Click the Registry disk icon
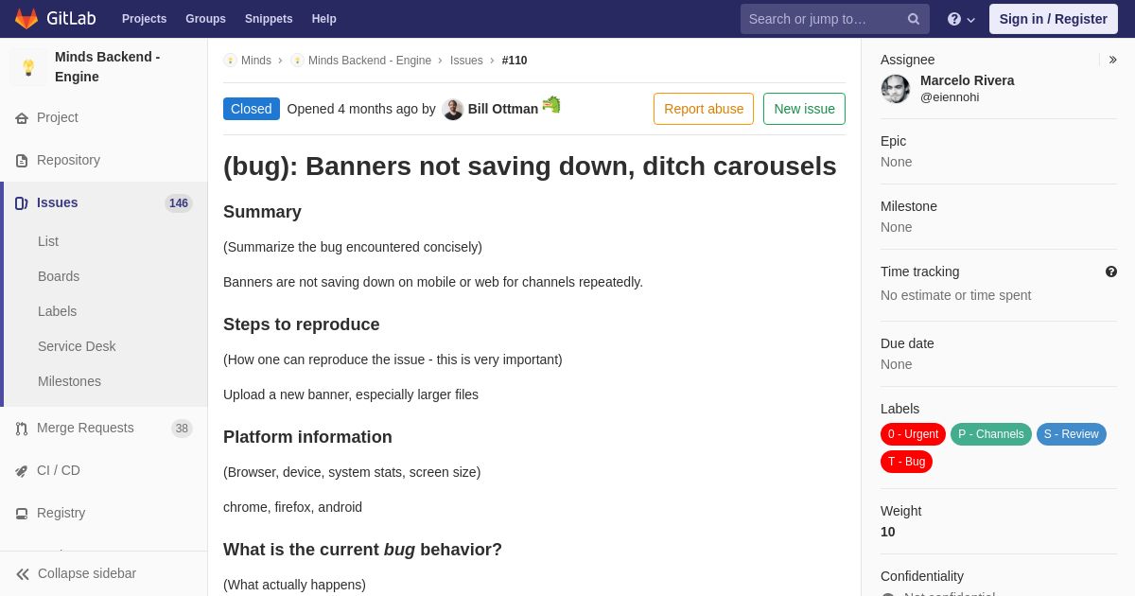Screen dimensions: 1135x596 (22, 514)
